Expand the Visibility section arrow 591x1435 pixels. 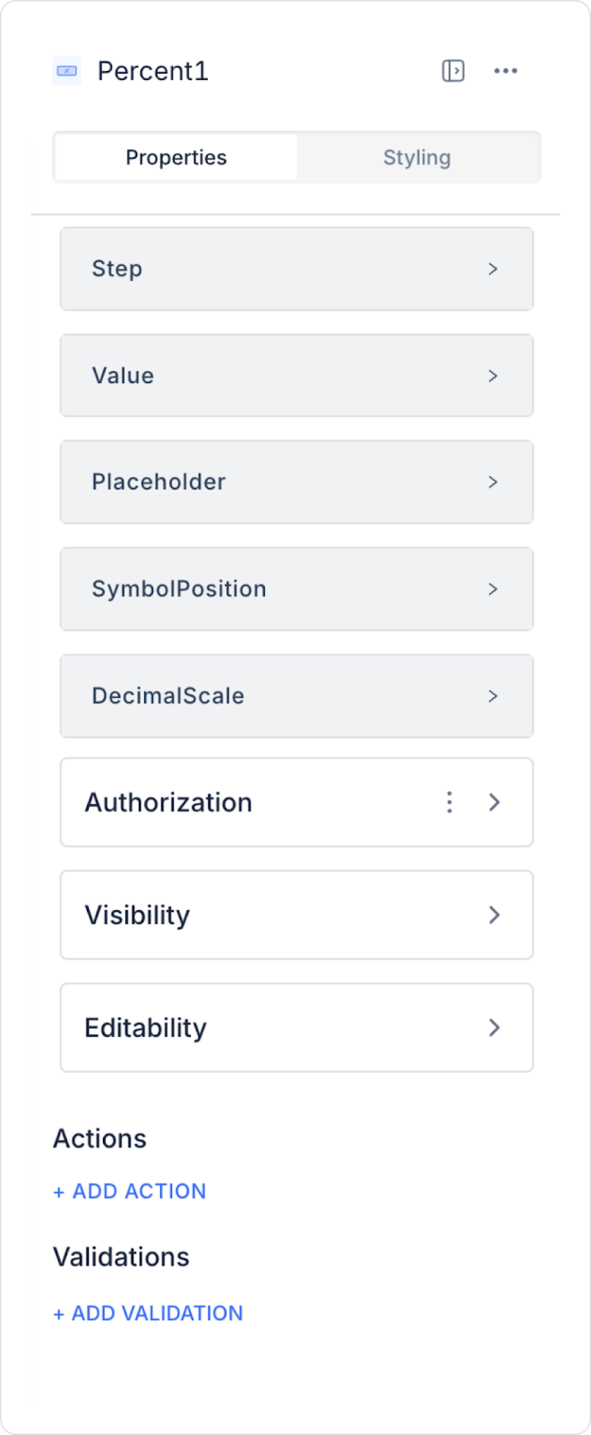pyautogui.click(x=494, y=915)
